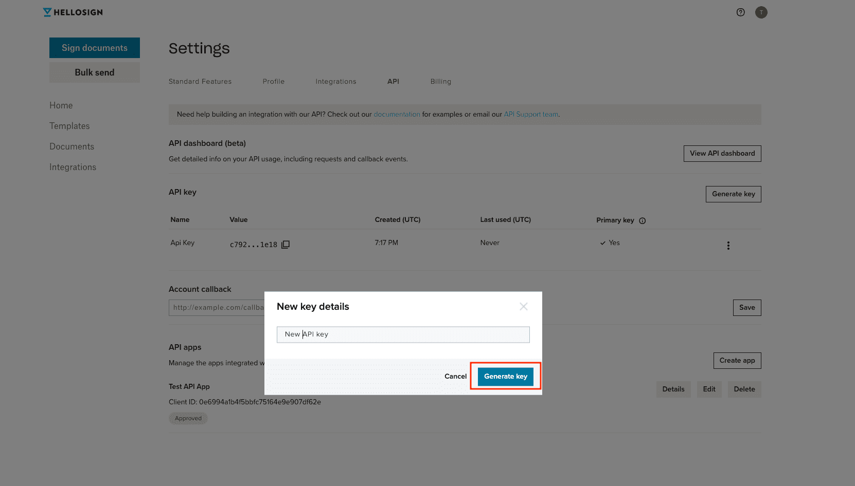Image resolution: width=855 pixels, height=486 pixels.
Task: Switch to the Billing tab
Action: (440, 81)
